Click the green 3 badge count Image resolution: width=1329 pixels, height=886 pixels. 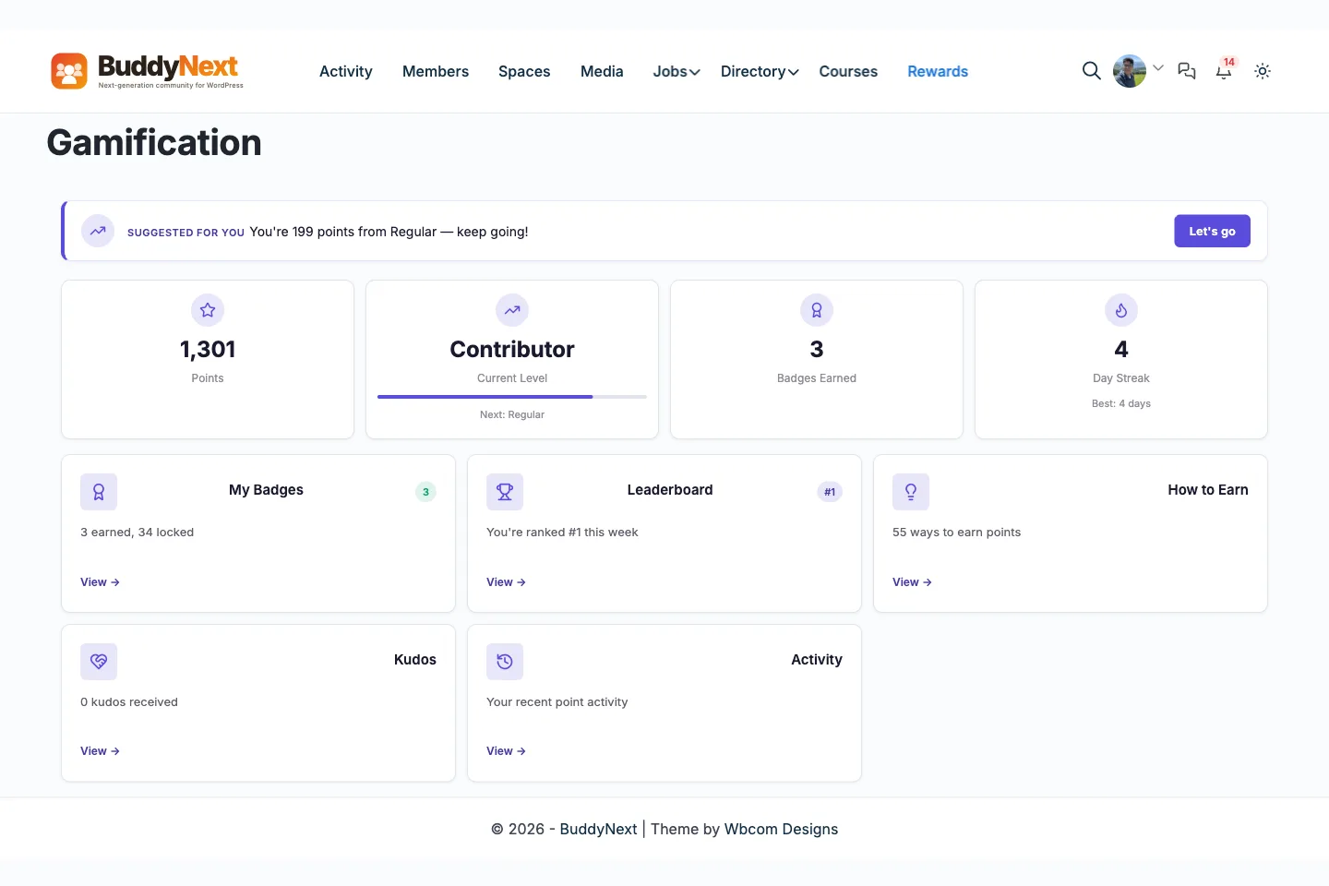point(425,492)
